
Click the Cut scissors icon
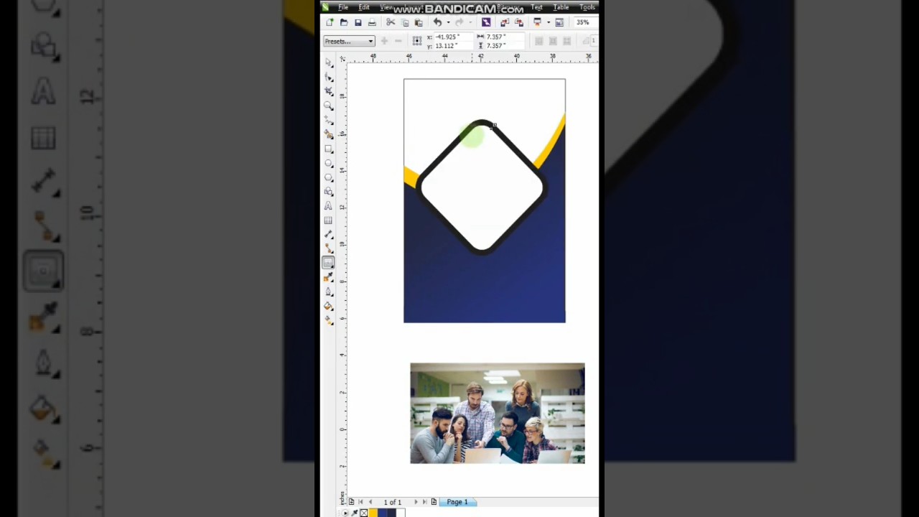(x=391, y=23)
